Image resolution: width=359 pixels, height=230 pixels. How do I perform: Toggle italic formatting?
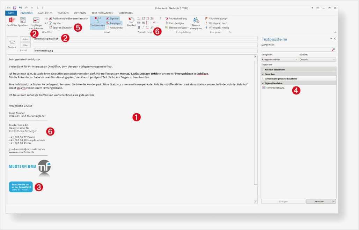[x=143, y=28]
